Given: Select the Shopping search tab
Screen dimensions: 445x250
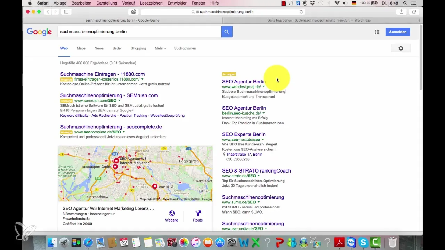Looking at the screenshot, I should (x=138, y=48).
